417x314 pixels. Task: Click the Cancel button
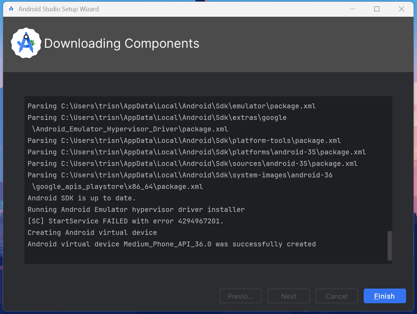click(336, 296)
